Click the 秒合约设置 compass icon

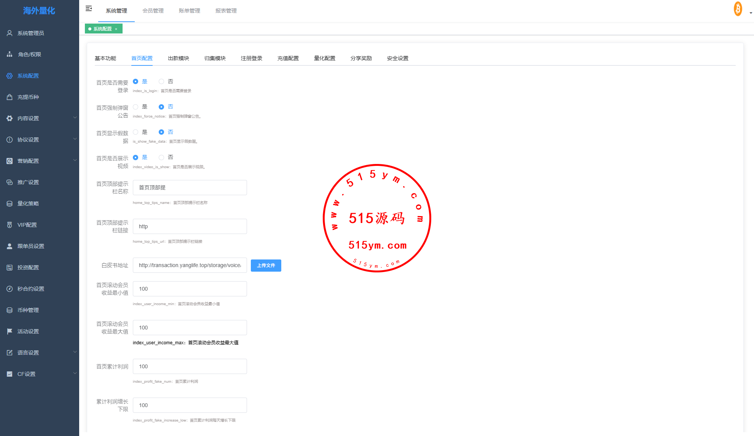click(10, 289)
